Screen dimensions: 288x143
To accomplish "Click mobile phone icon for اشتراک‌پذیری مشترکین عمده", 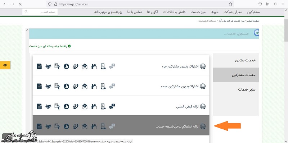I will click(103, 86).
